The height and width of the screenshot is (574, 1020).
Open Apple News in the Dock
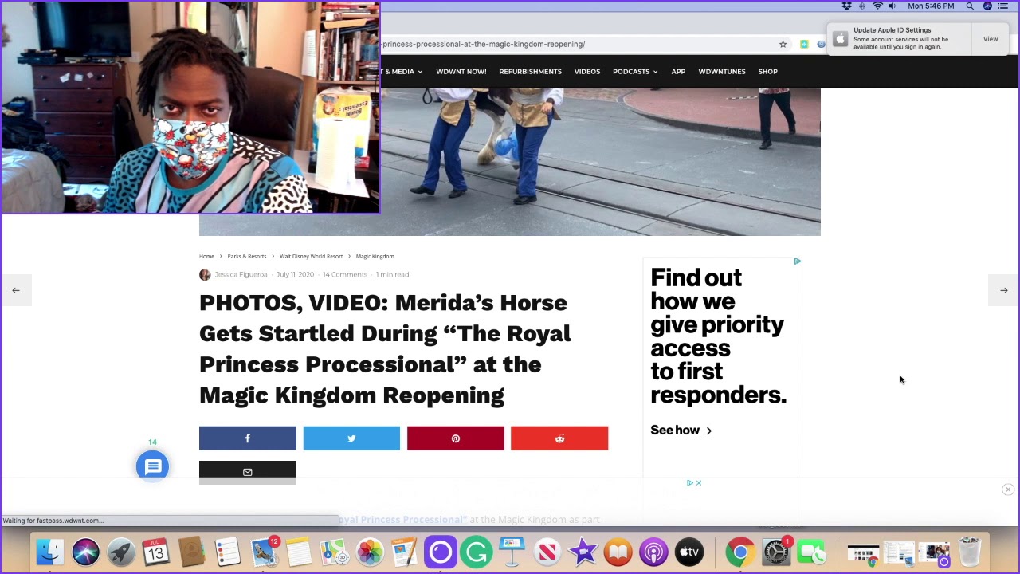point(547,552)
